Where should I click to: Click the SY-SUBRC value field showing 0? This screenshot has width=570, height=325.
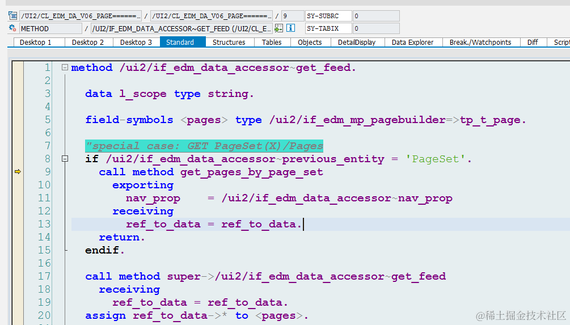pyautogui.click(x=376, y=16)
